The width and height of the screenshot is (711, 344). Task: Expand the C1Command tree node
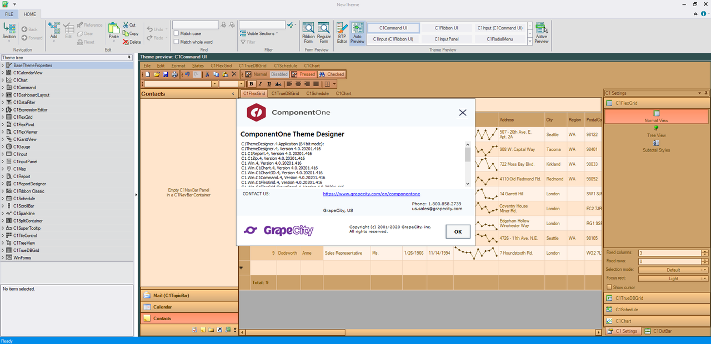click(3, 88)
